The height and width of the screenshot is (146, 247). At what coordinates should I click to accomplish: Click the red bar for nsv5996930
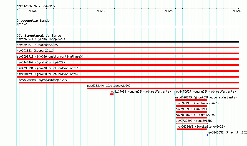(x=191, y=112)
